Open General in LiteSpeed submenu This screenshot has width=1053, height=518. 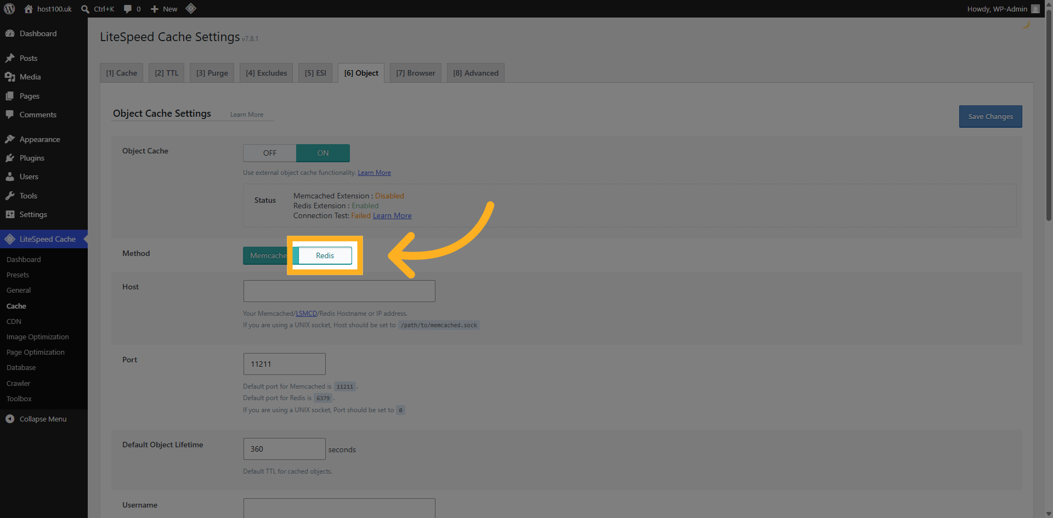[x=19, y=290]
